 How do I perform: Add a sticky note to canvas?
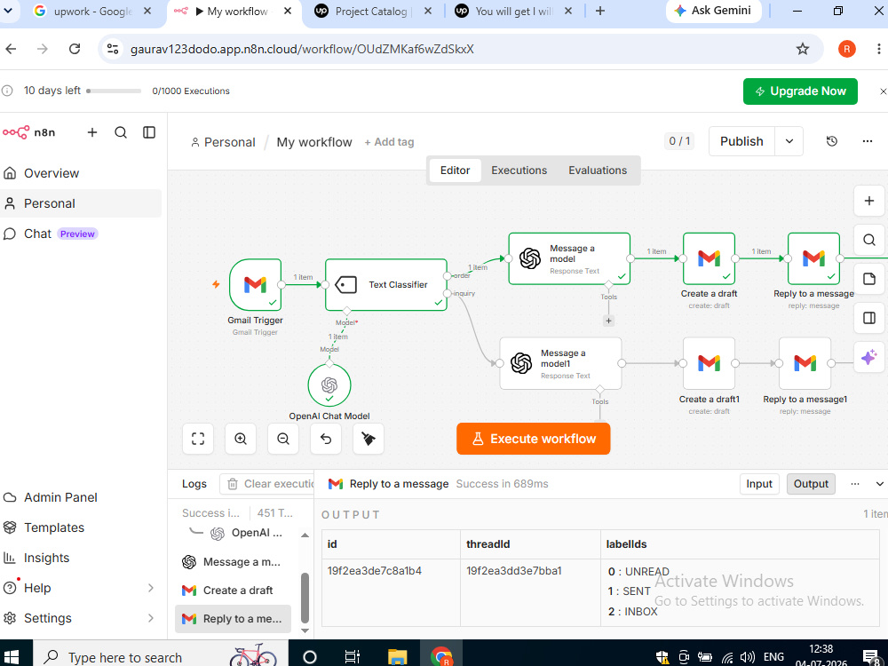[868, 279]
